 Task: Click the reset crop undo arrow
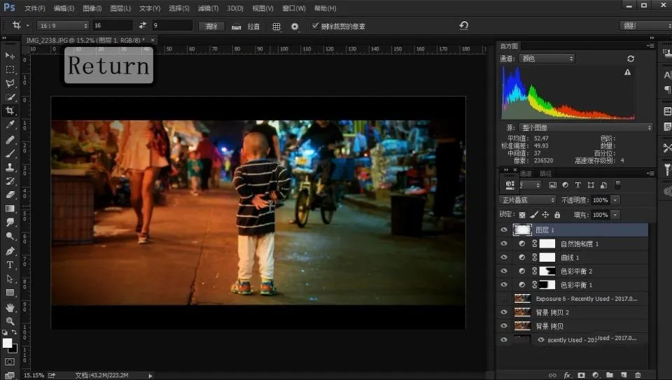click(463, 25)
